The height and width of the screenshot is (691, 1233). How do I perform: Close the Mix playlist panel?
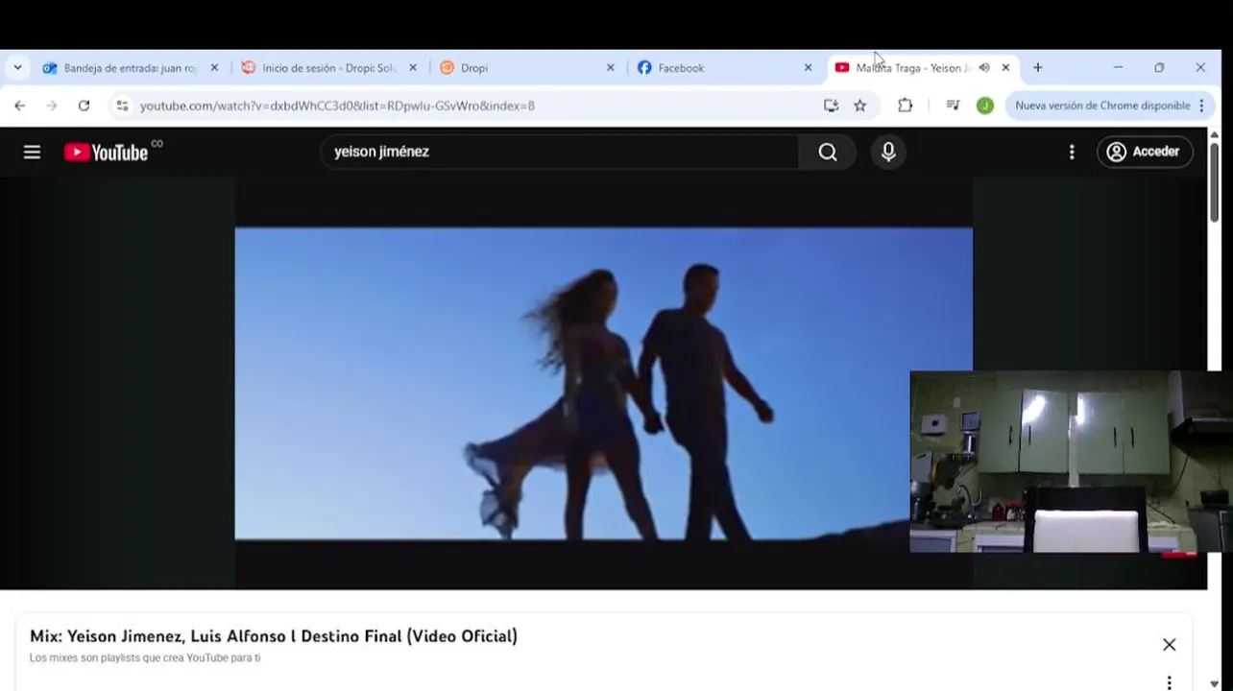pos(1169,645)
